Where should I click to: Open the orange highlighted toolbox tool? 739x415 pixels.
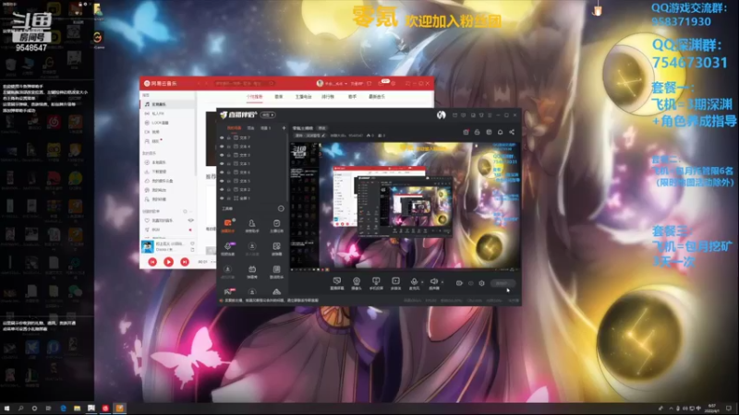(227, 226)
